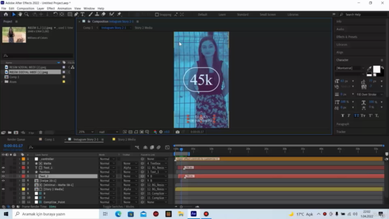The width and height of the screenshot is (389, 219).
Task: Toggle frame blending icon in timeline
Action: pos(152,147)
